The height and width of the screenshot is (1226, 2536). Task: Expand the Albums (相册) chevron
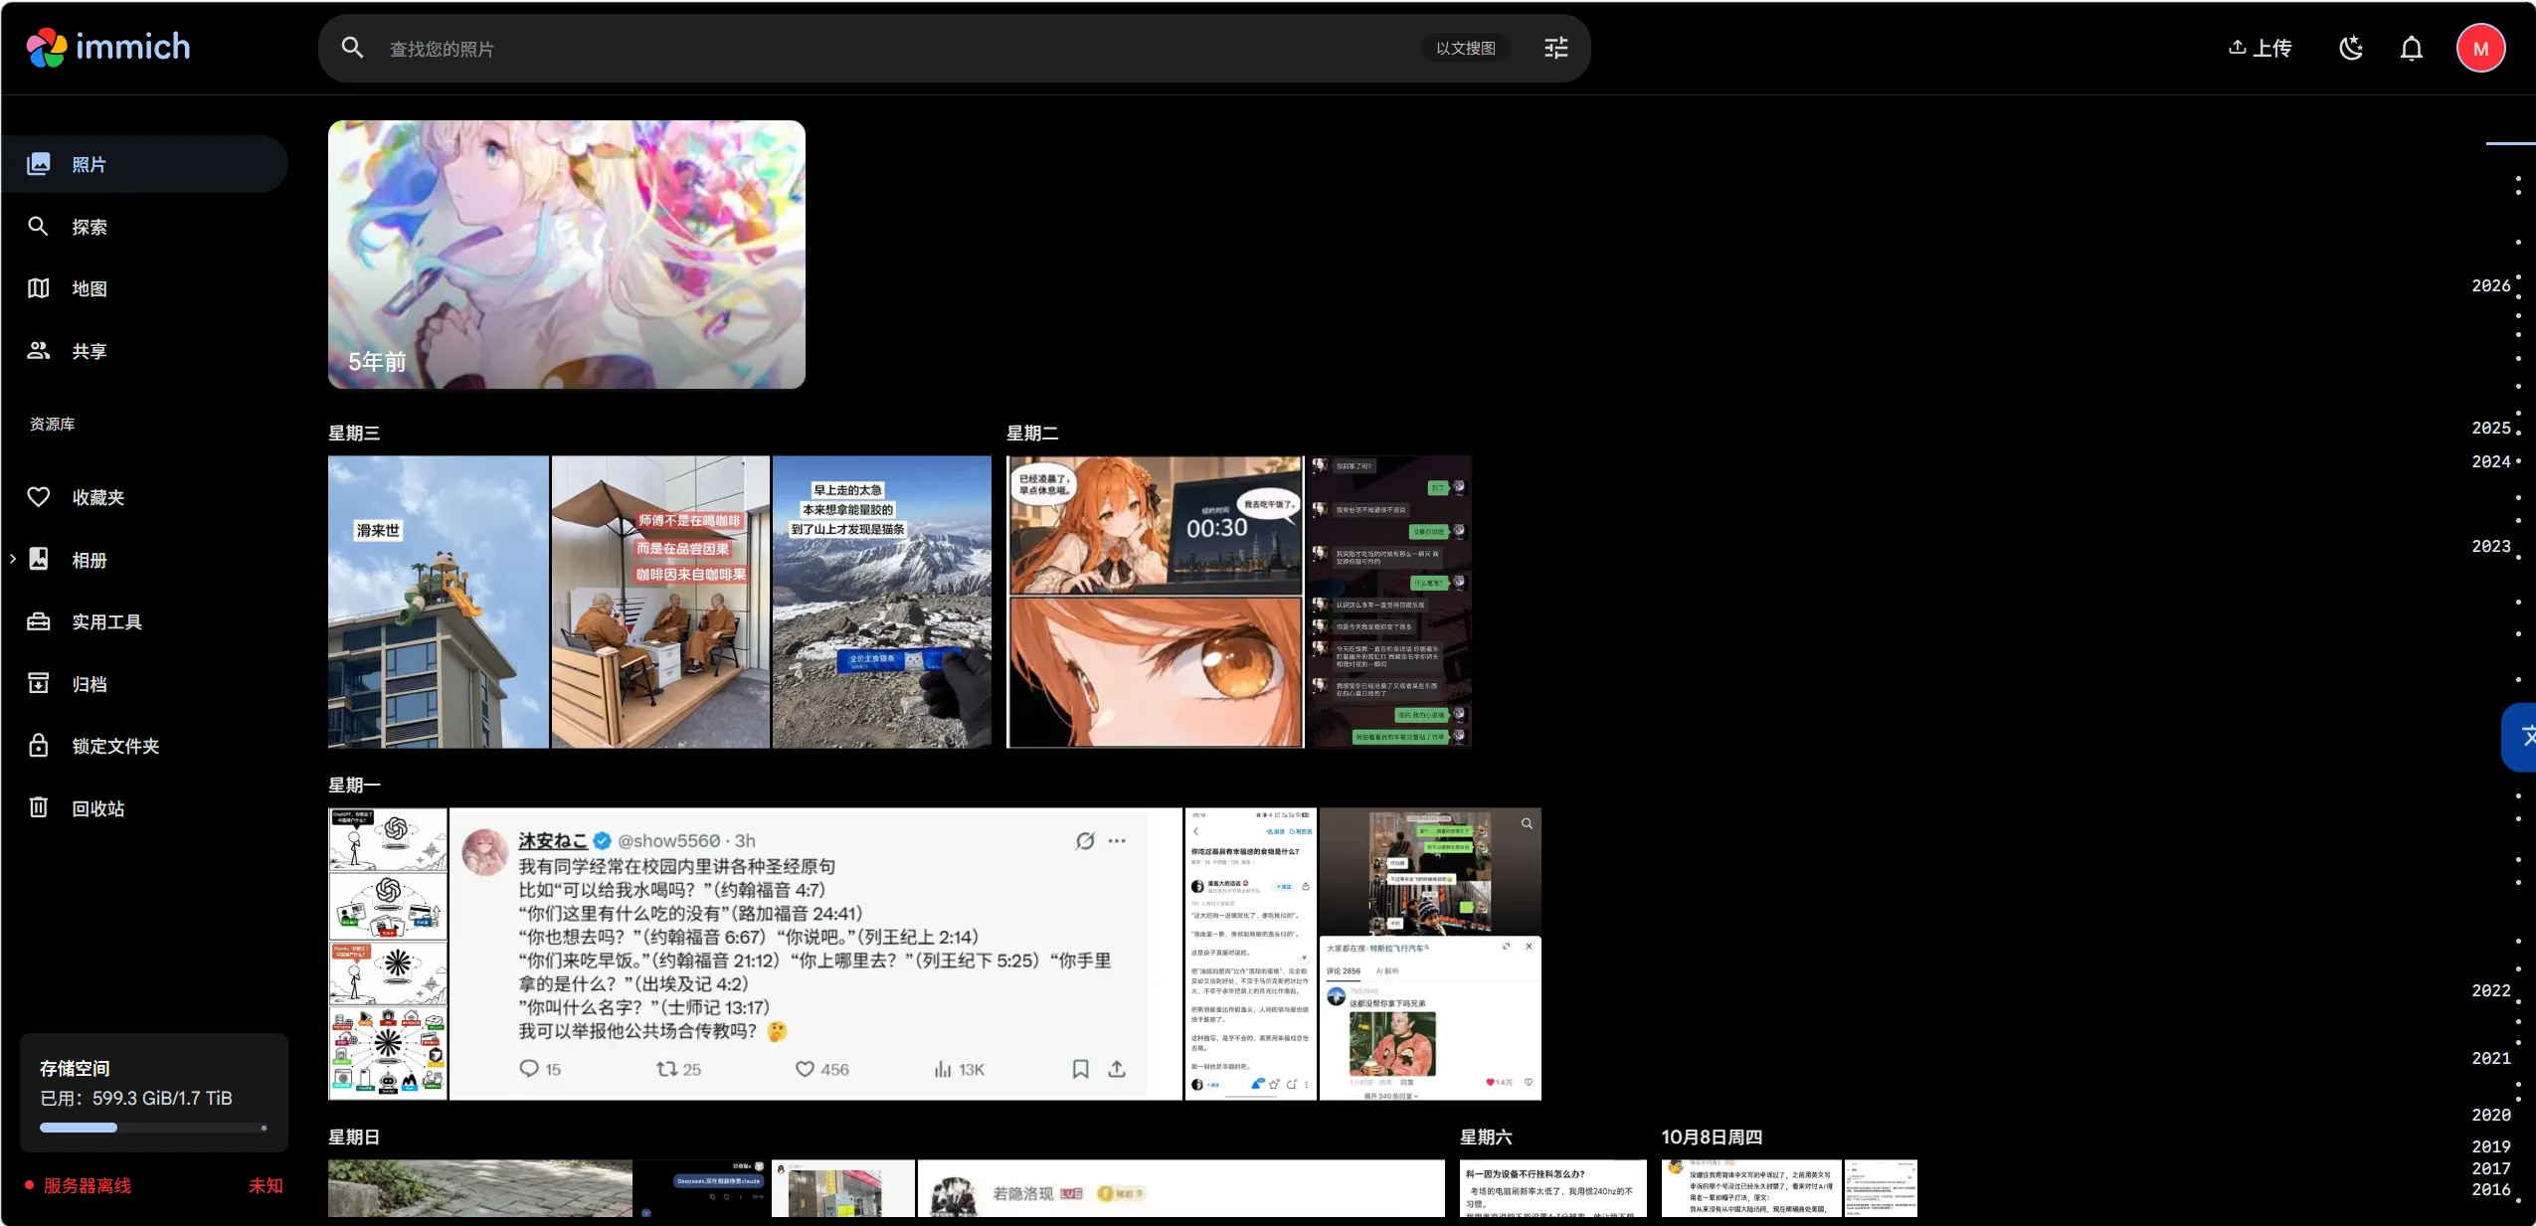(13, 559)
